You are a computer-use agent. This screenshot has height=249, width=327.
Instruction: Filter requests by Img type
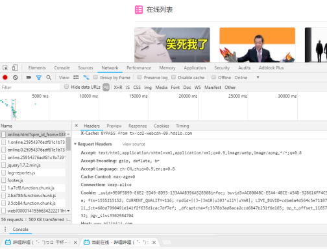pos(148,88)
